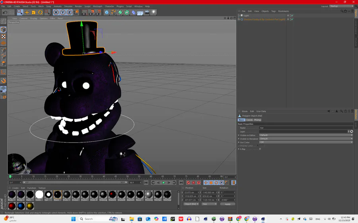Open the Simulate menu
Viewport: 358px width, 223px height.
tap(68, 6)
